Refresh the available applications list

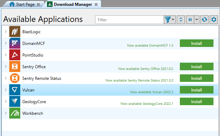click(205, 20)
